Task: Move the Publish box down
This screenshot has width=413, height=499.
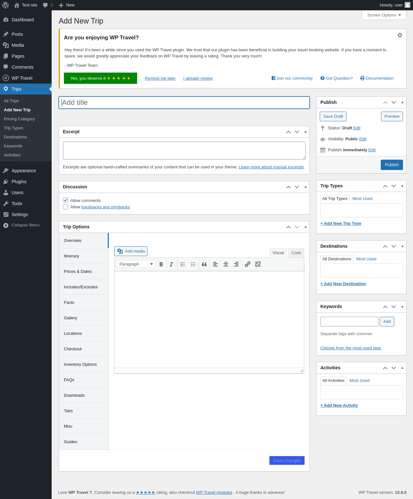Action: (x=394, y=103)
